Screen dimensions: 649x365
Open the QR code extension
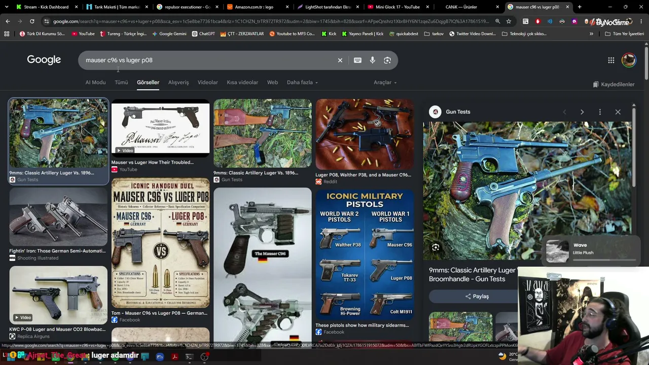525,21
